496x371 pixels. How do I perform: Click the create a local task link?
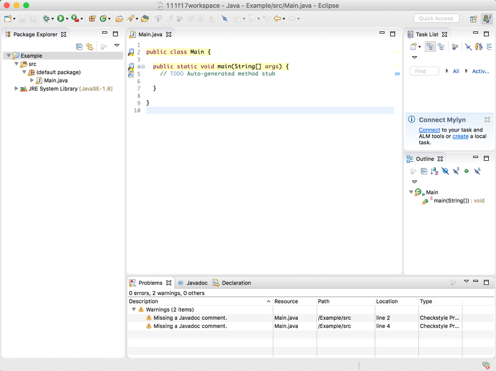click(x=460, y=136)
